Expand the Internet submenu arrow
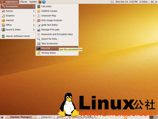 point(34,20)
